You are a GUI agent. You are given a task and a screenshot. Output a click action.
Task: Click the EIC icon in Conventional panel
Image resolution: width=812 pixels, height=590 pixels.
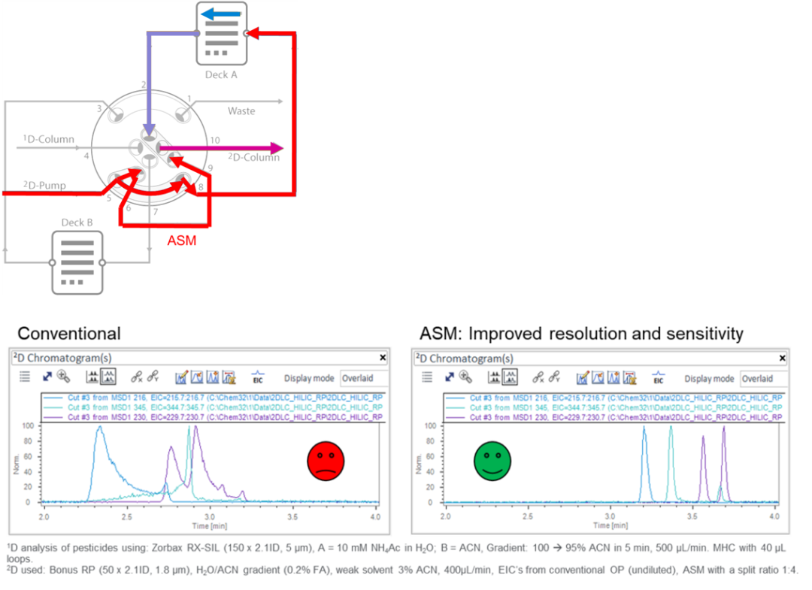tap(258, 377)
